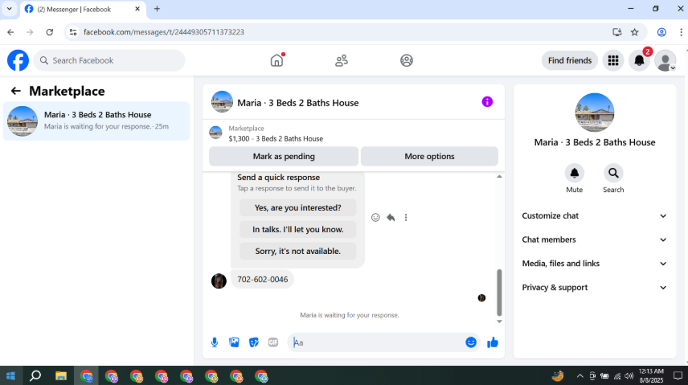
Task: Select the Maria 3 Beds 2 Baths conversation
Action: pos(96,121)
